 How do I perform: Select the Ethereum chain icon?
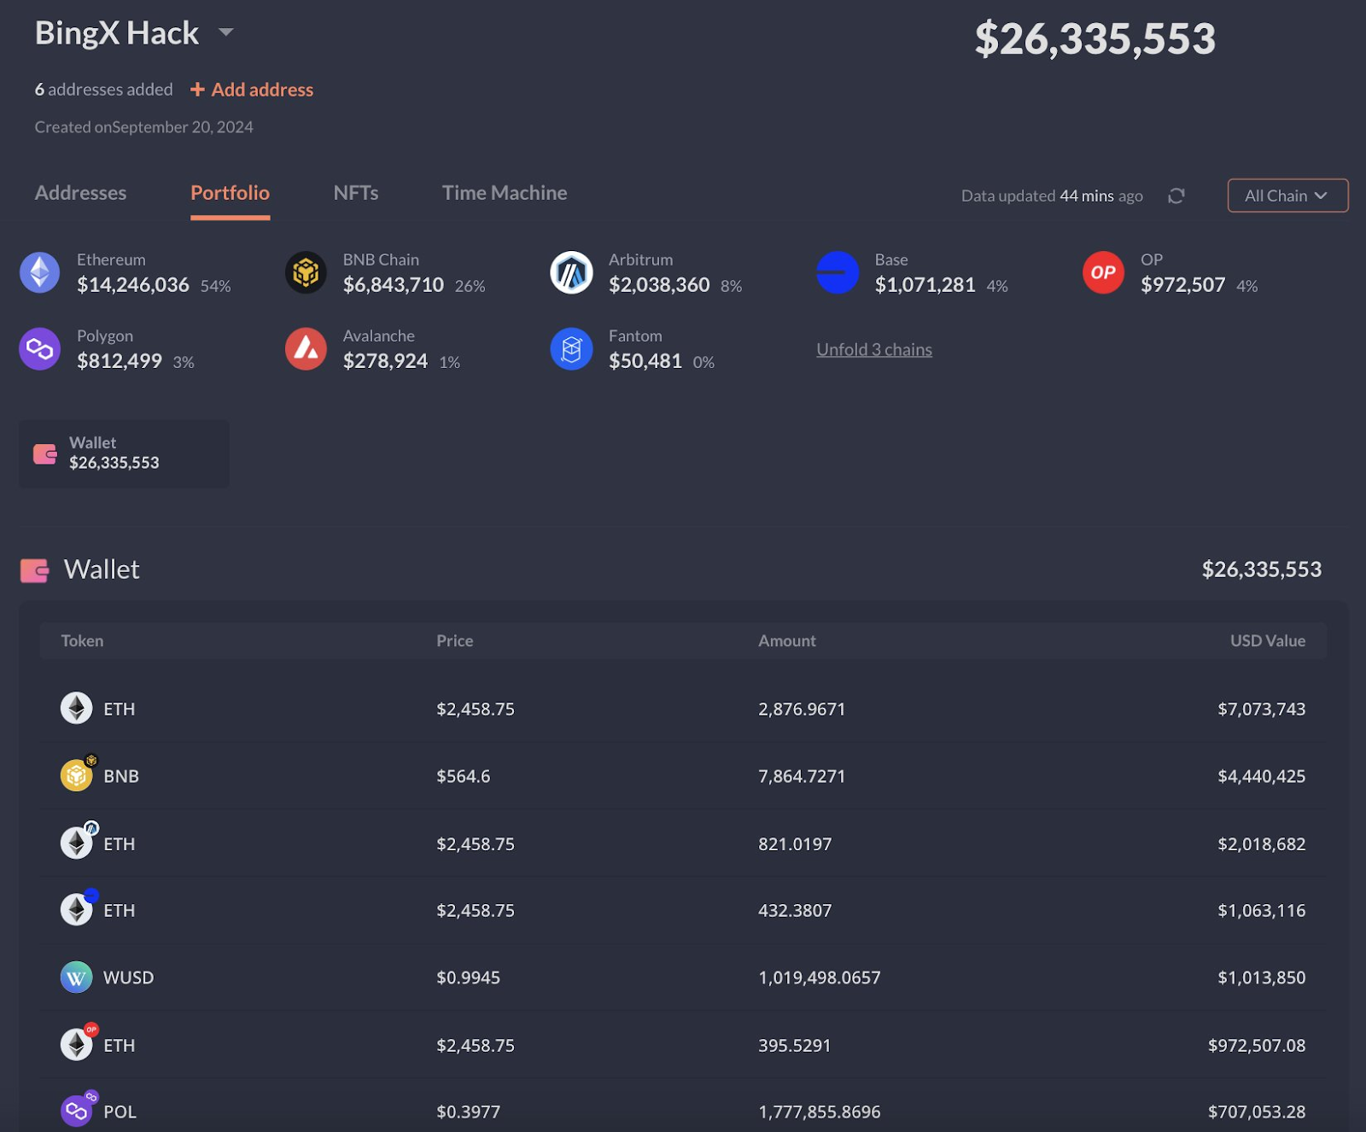pos(39,271)
